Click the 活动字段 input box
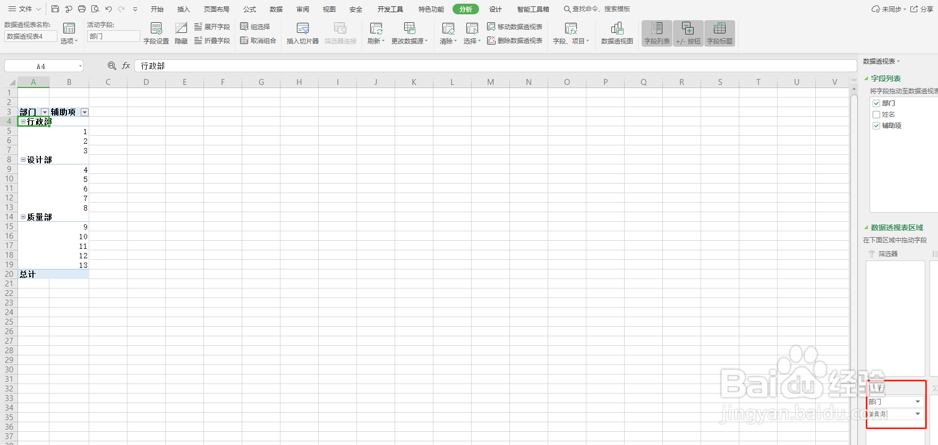This screenshot has width=938, height=445. (113, 36)
